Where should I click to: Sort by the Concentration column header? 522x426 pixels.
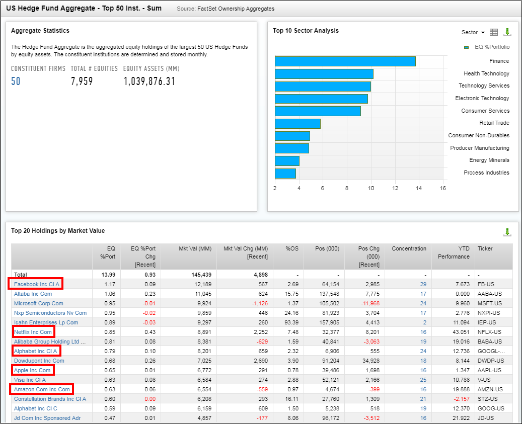click(409, 249)
